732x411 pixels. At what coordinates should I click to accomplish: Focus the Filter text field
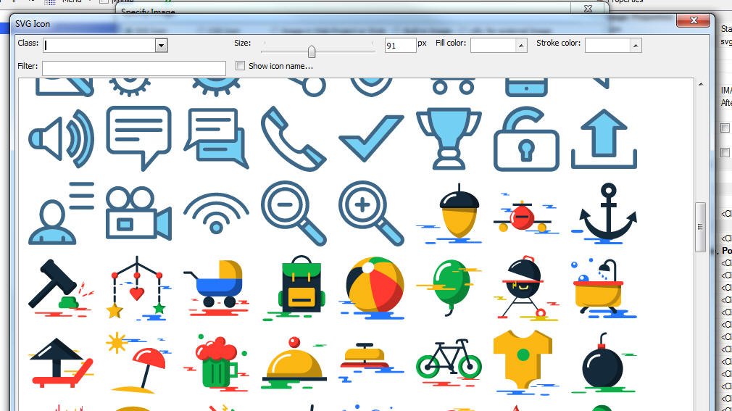(134, 68)
